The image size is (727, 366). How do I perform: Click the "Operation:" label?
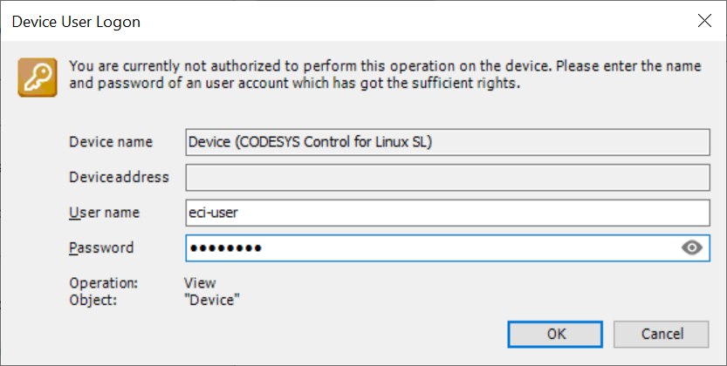pyautogui.click(x=103, y=282)
